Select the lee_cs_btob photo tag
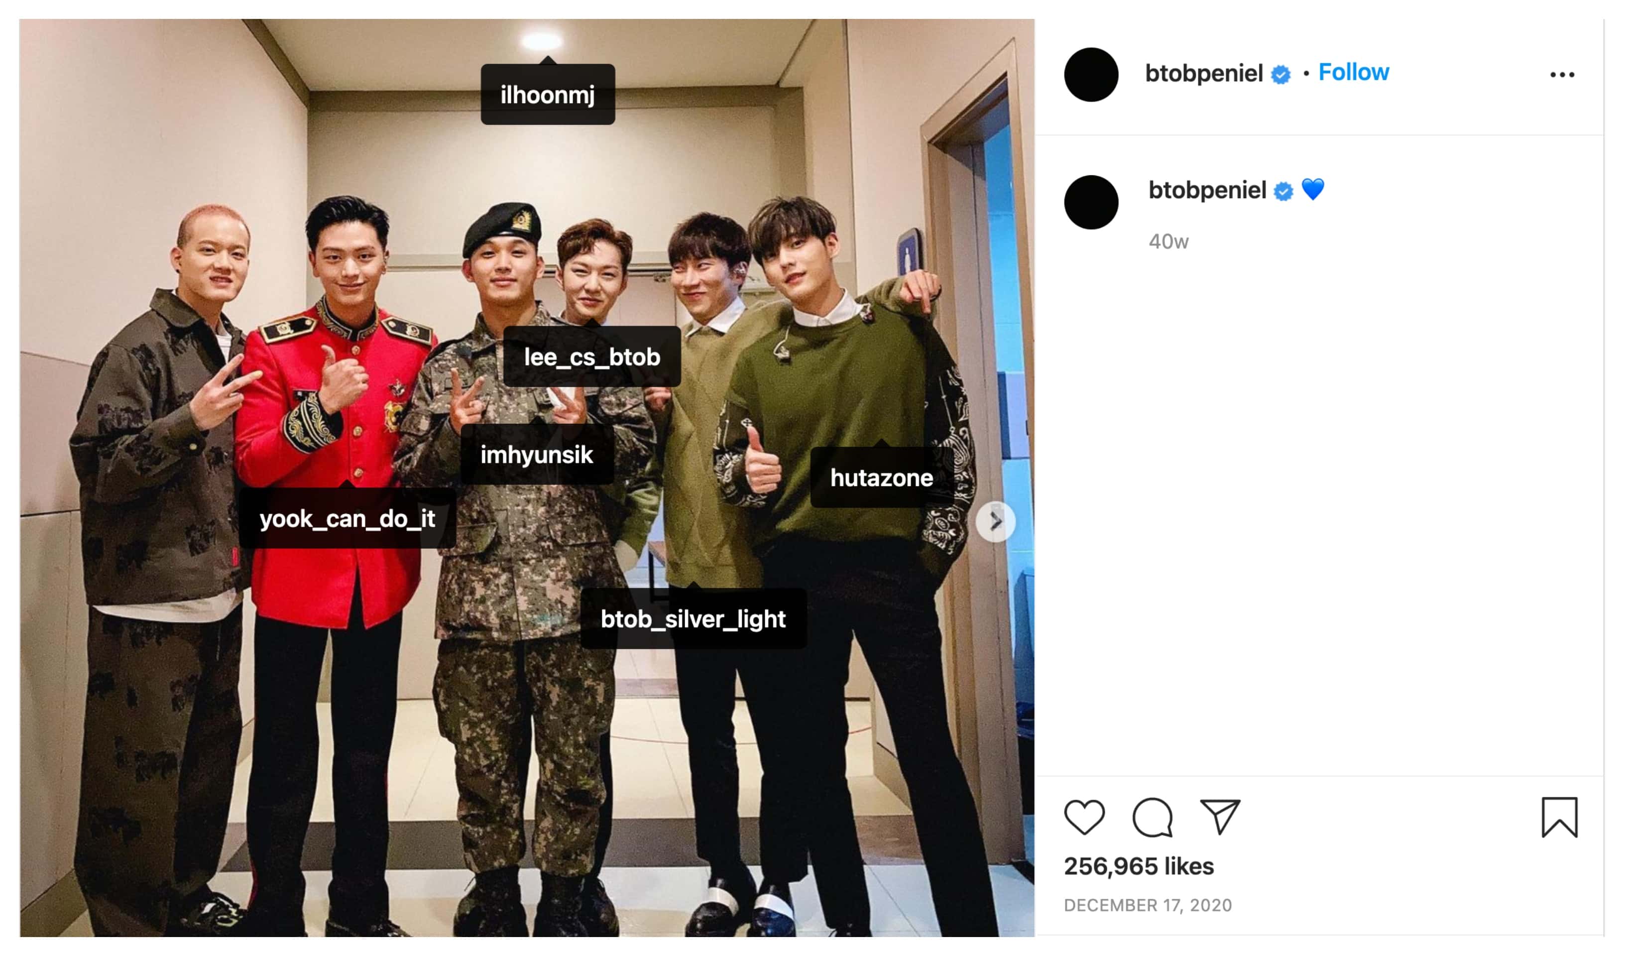This screenshot has width=1625, height=956. (x=592, y=357)
